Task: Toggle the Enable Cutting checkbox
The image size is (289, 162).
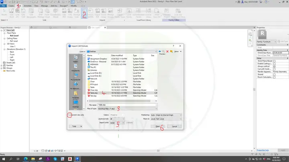Action: [x=274, y=64]
